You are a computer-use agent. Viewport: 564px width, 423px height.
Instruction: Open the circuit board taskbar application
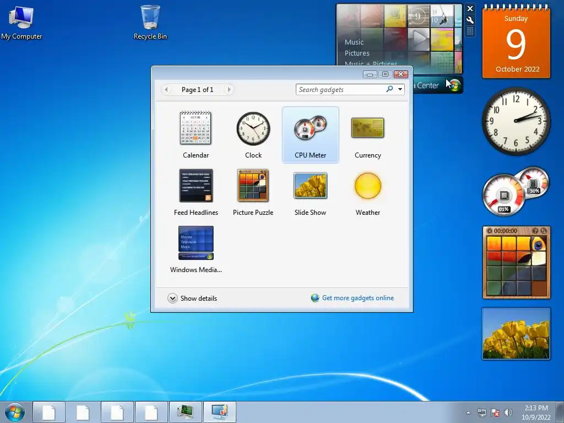point(185,412)
